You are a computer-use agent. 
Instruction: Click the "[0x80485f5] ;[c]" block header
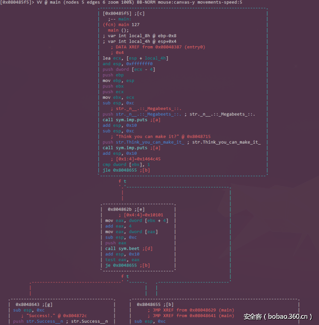click(x=124, y=13)
